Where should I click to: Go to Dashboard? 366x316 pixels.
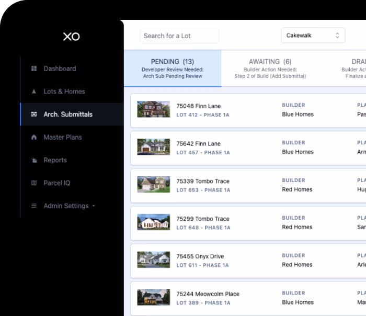60,69
